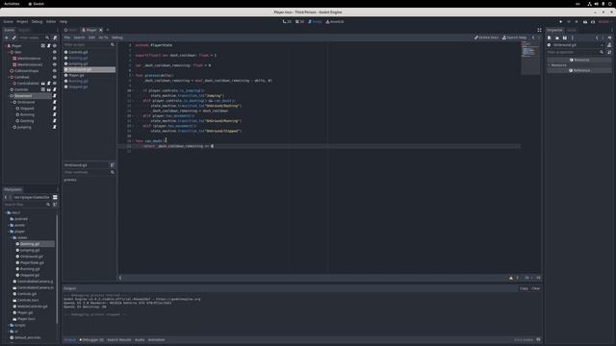Toggle visibility of the Player node
The width and height of the screenshot is (616, 346).
[55, 46]
